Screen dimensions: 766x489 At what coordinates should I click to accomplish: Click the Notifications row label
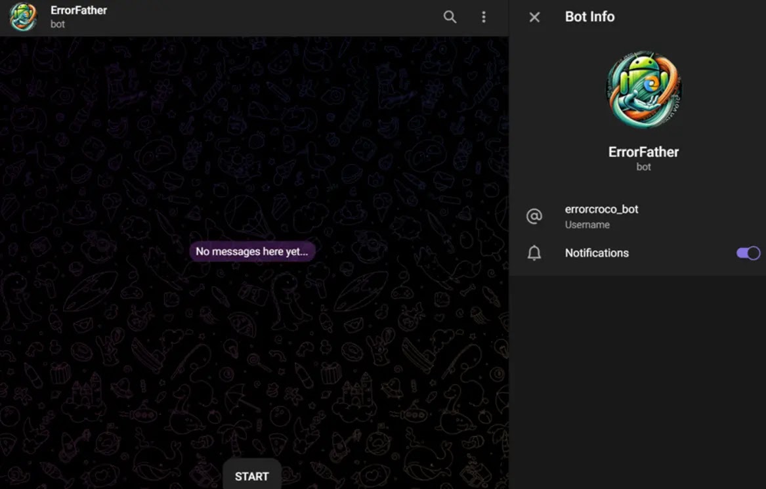597,253
